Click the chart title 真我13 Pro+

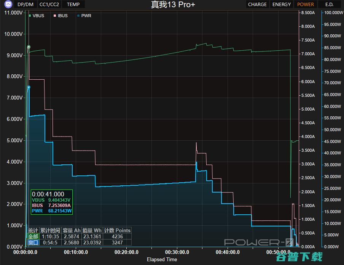click(173, 5)
